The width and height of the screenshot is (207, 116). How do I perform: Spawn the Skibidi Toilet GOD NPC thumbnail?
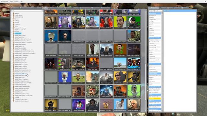pos(120,23)
